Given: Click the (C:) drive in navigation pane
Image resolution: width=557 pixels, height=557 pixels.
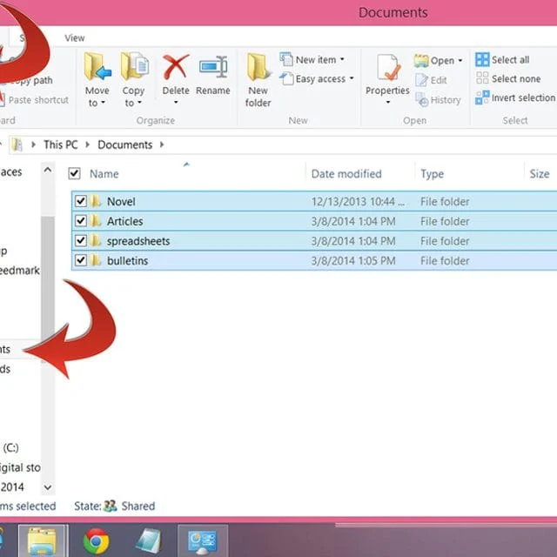Looking at the screenshot, I should click(10, 447).
